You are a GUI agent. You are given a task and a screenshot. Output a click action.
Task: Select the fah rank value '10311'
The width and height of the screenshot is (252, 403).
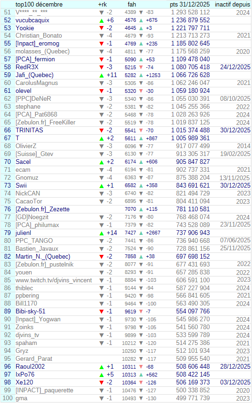129,367
